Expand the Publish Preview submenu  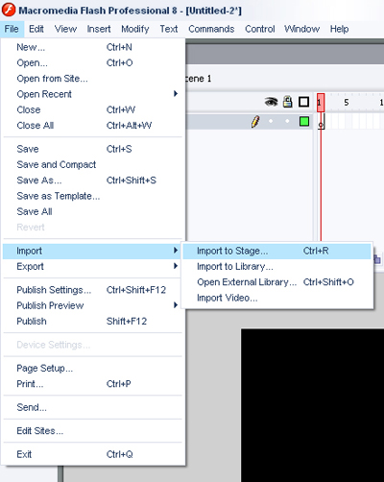click(x=93, y=305)
